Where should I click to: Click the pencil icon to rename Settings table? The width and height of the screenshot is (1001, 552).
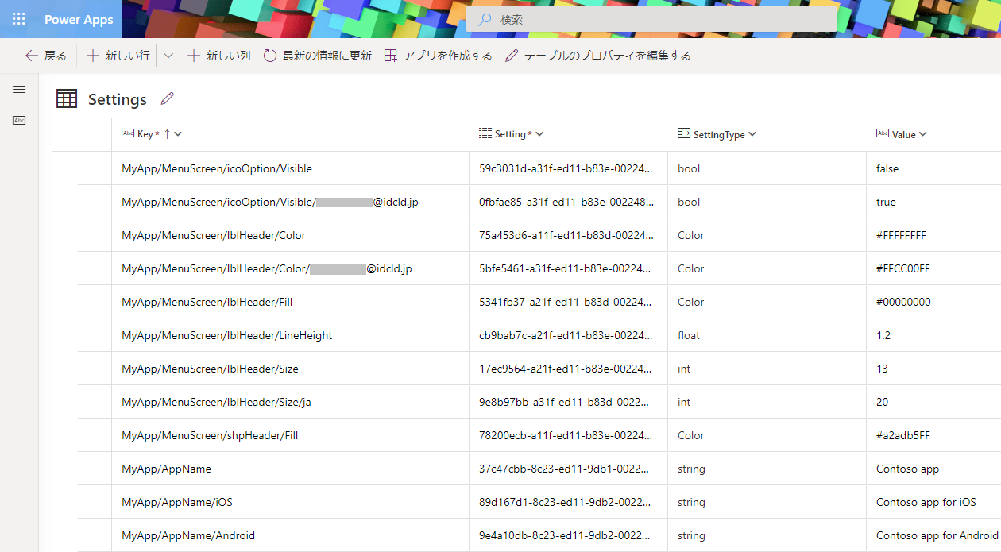167,98
